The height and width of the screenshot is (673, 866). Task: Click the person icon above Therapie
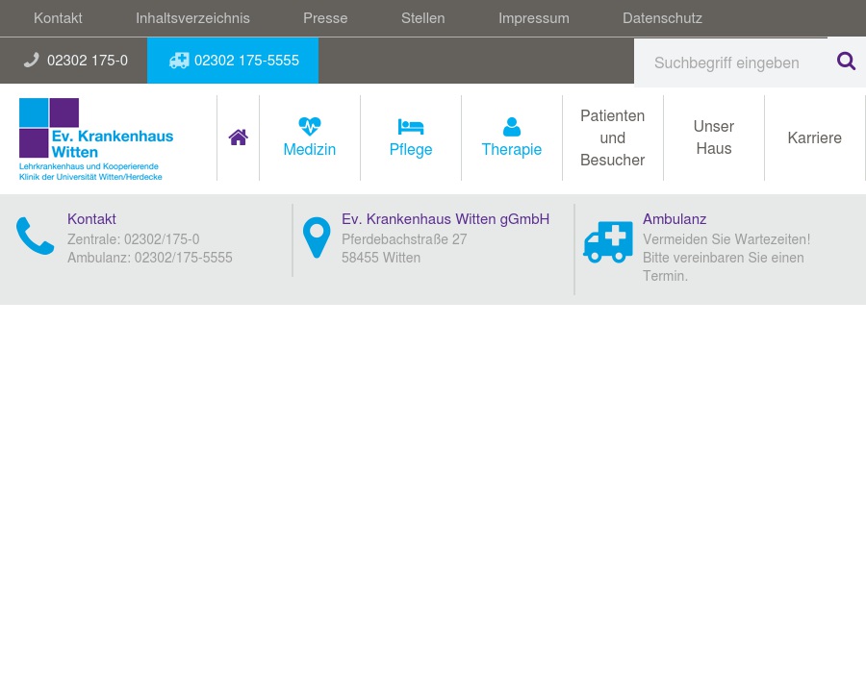pos(512,127)
